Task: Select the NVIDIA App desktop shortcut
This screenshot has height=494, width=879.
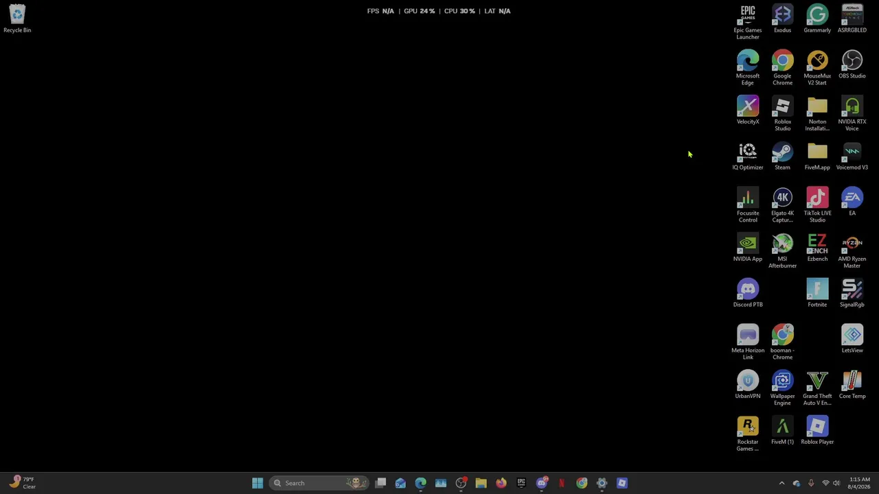Action: [748, 248]
